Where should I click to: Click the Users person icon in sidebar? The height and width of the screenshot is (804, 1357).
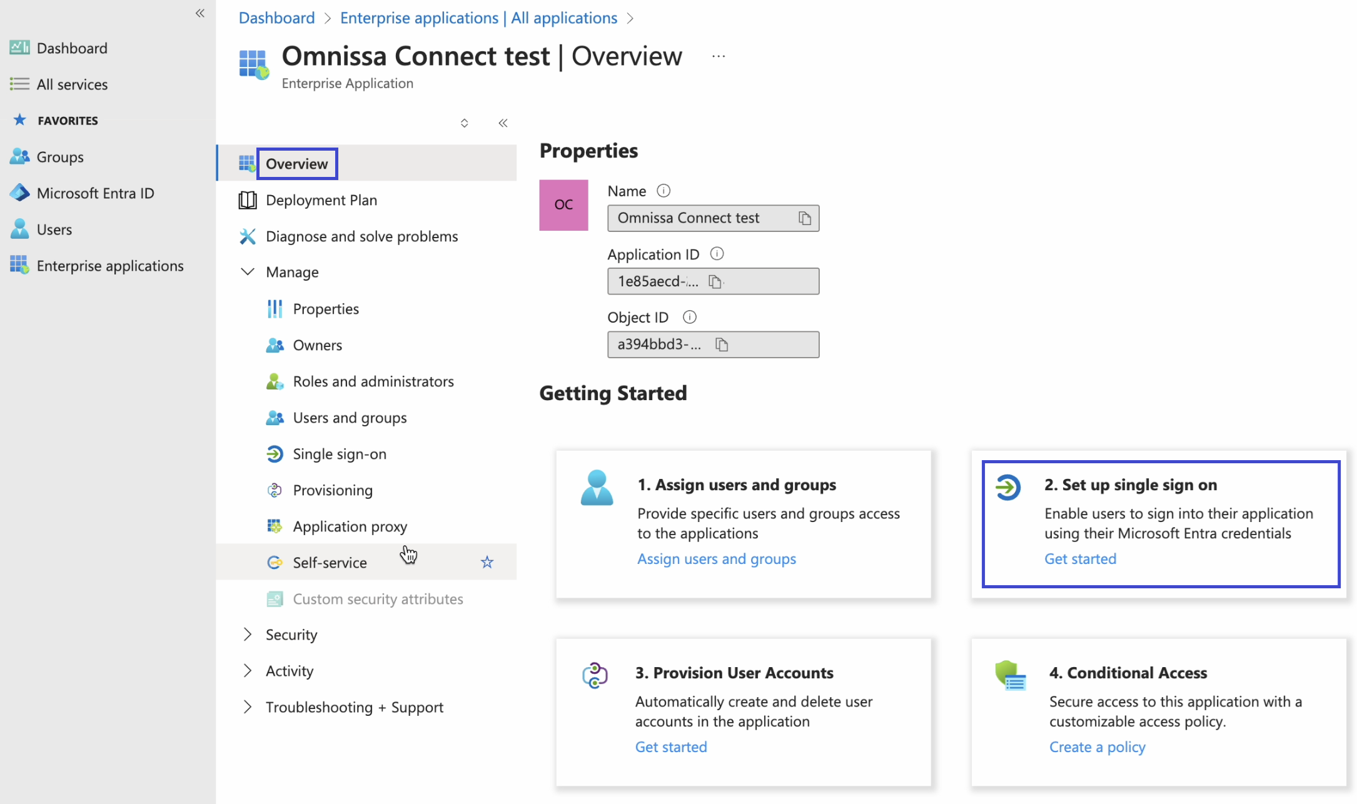click(x=19, y=229)
